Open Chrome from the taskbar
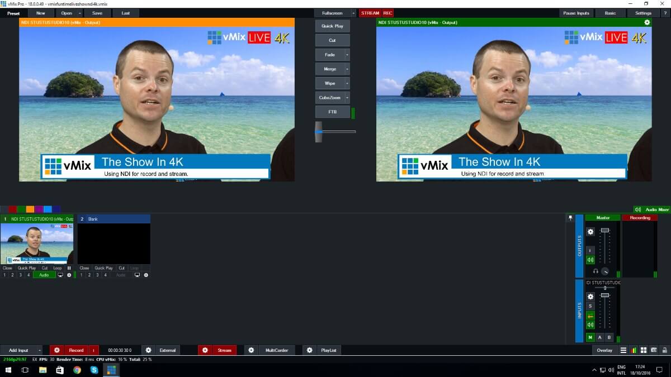Viewport: 671px width, 377px height. click(77, 370)
